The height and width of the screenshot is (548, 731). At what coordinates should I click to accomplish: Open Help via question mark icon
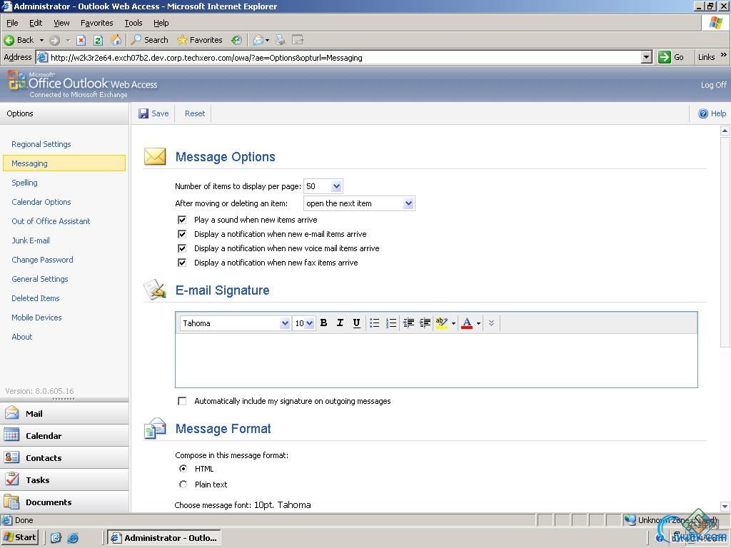point(703,113)
